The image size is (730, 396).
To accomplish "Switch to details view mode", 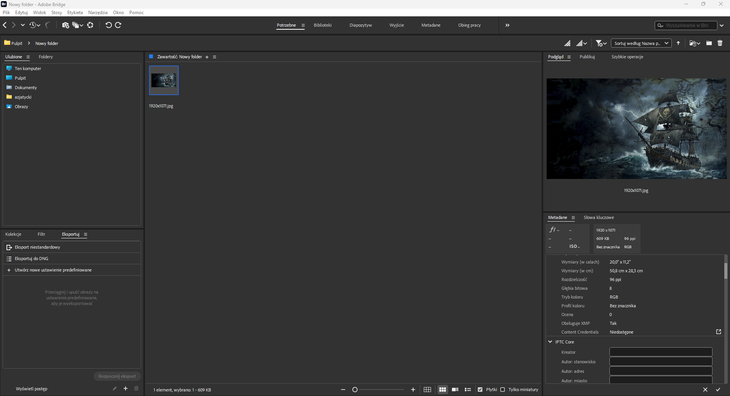I will (455, 390).
